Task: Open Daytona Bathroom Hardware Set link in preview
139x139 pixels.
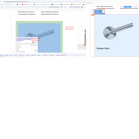Action: click(26, 12)
